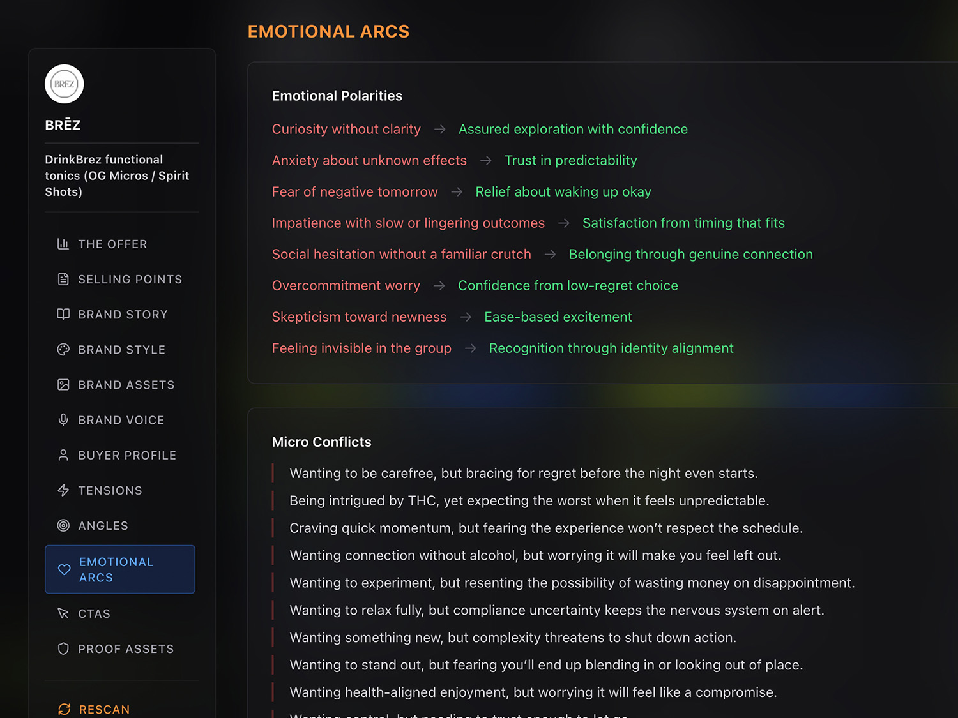Click the cursor icon beside CTAS
Screen dimensions: 958x718
pos(63,613)
